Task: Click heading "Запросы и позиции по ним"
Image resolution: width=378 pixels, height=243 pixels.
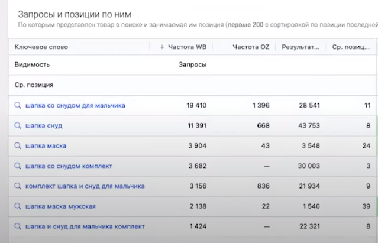Action: pos(75,14)
